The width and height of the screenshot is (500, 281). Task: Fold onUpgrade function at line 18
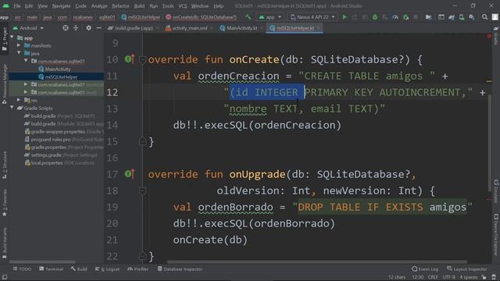coord(142,190)
